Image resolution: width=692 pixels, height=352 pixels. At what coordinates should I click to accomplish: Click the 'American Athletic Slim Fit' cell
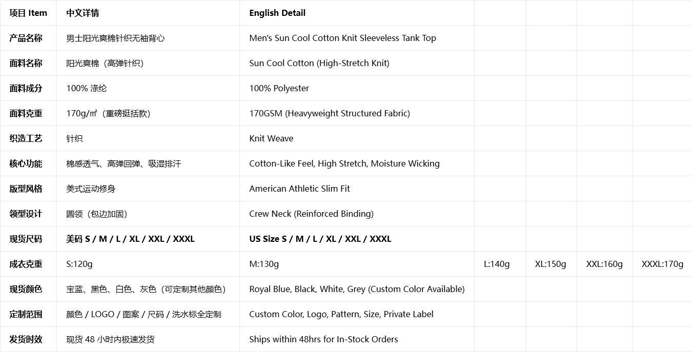(x=357, y=189)
